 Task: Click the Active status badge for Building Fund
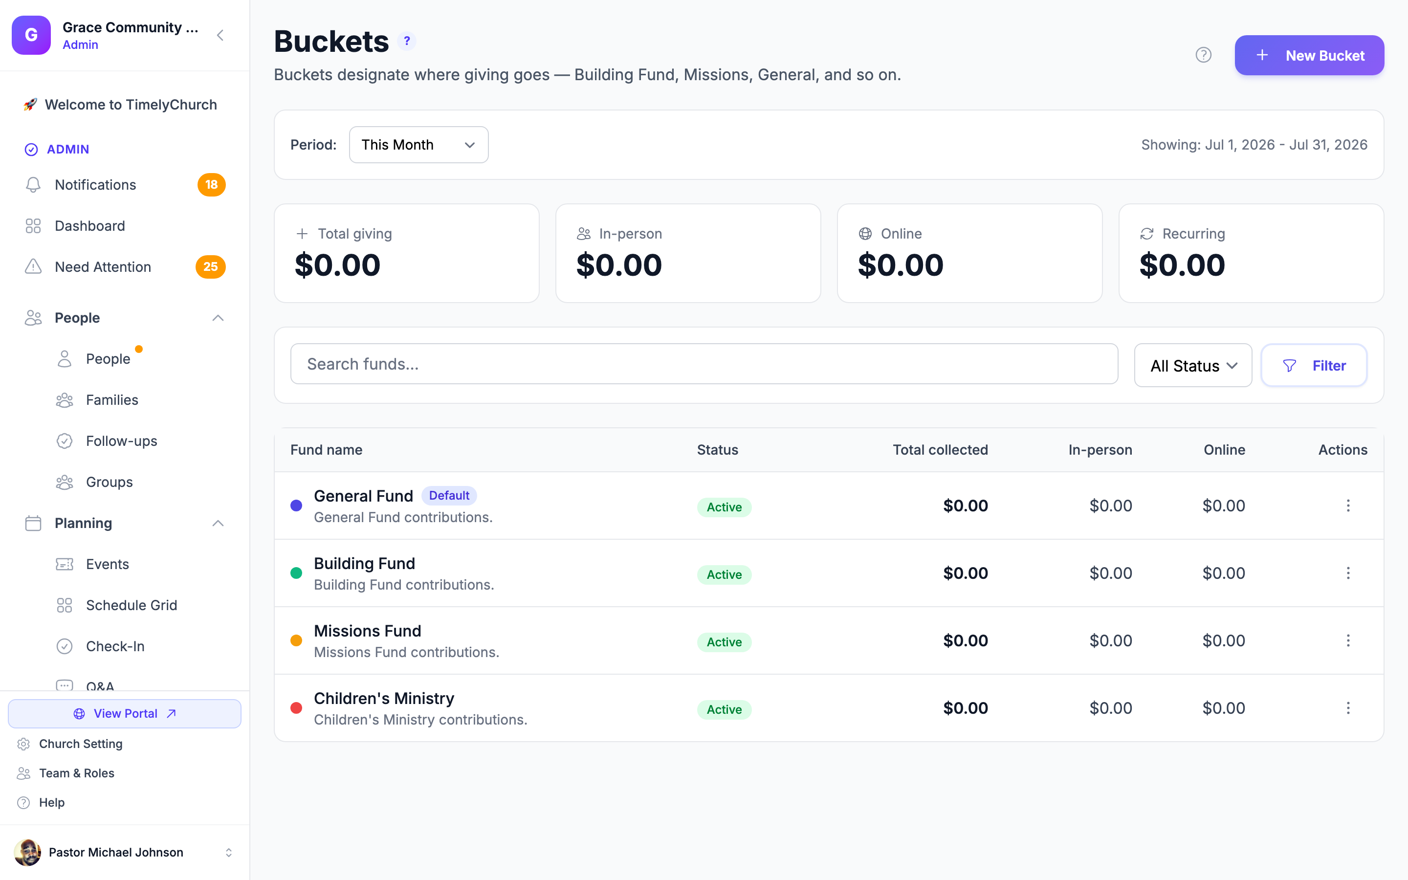coord(725,574)
